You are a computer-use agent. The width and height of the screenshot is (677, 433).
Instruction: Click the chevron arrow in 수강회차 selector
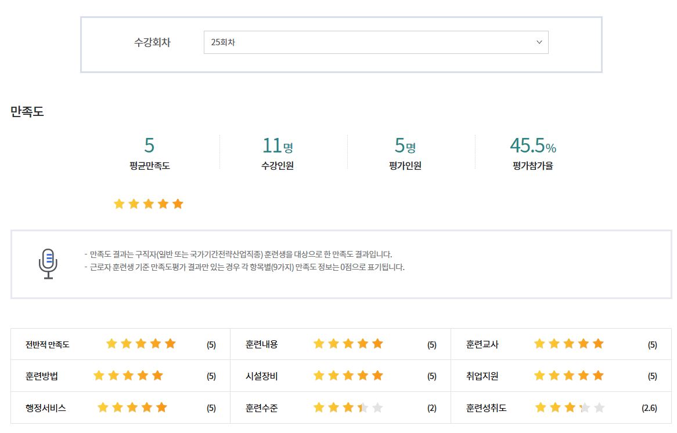point(539,42)
